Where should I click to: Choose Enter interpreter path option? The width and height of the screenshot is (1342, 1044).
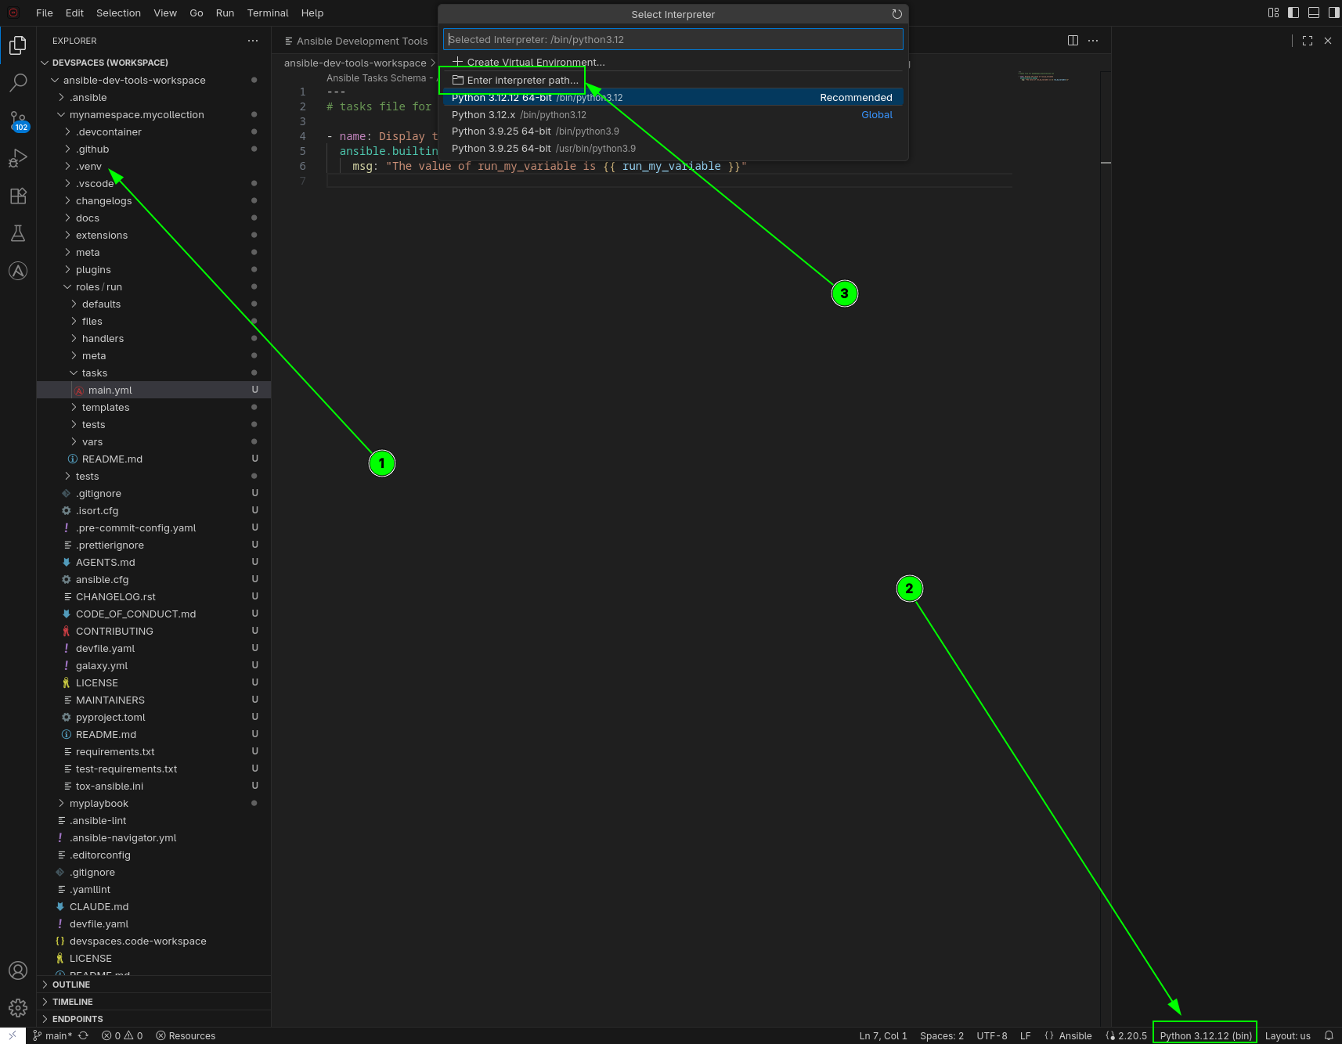(x=673, y=80)
